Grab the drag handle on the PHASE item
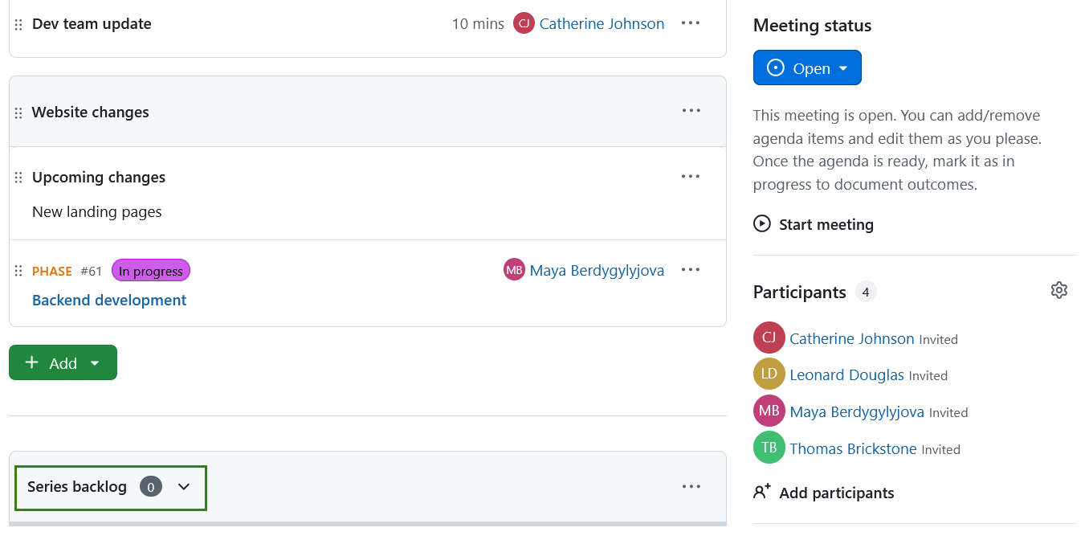The height and width of the screenshot is (536, 1089). pos(18,271)
